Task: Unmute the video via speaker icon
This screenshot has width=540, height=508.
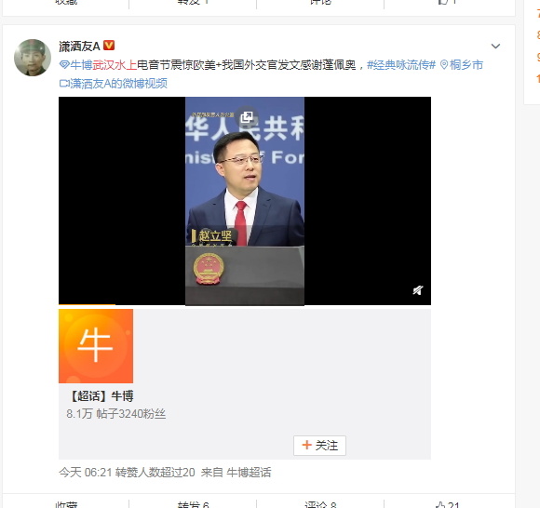Action: 418,290
